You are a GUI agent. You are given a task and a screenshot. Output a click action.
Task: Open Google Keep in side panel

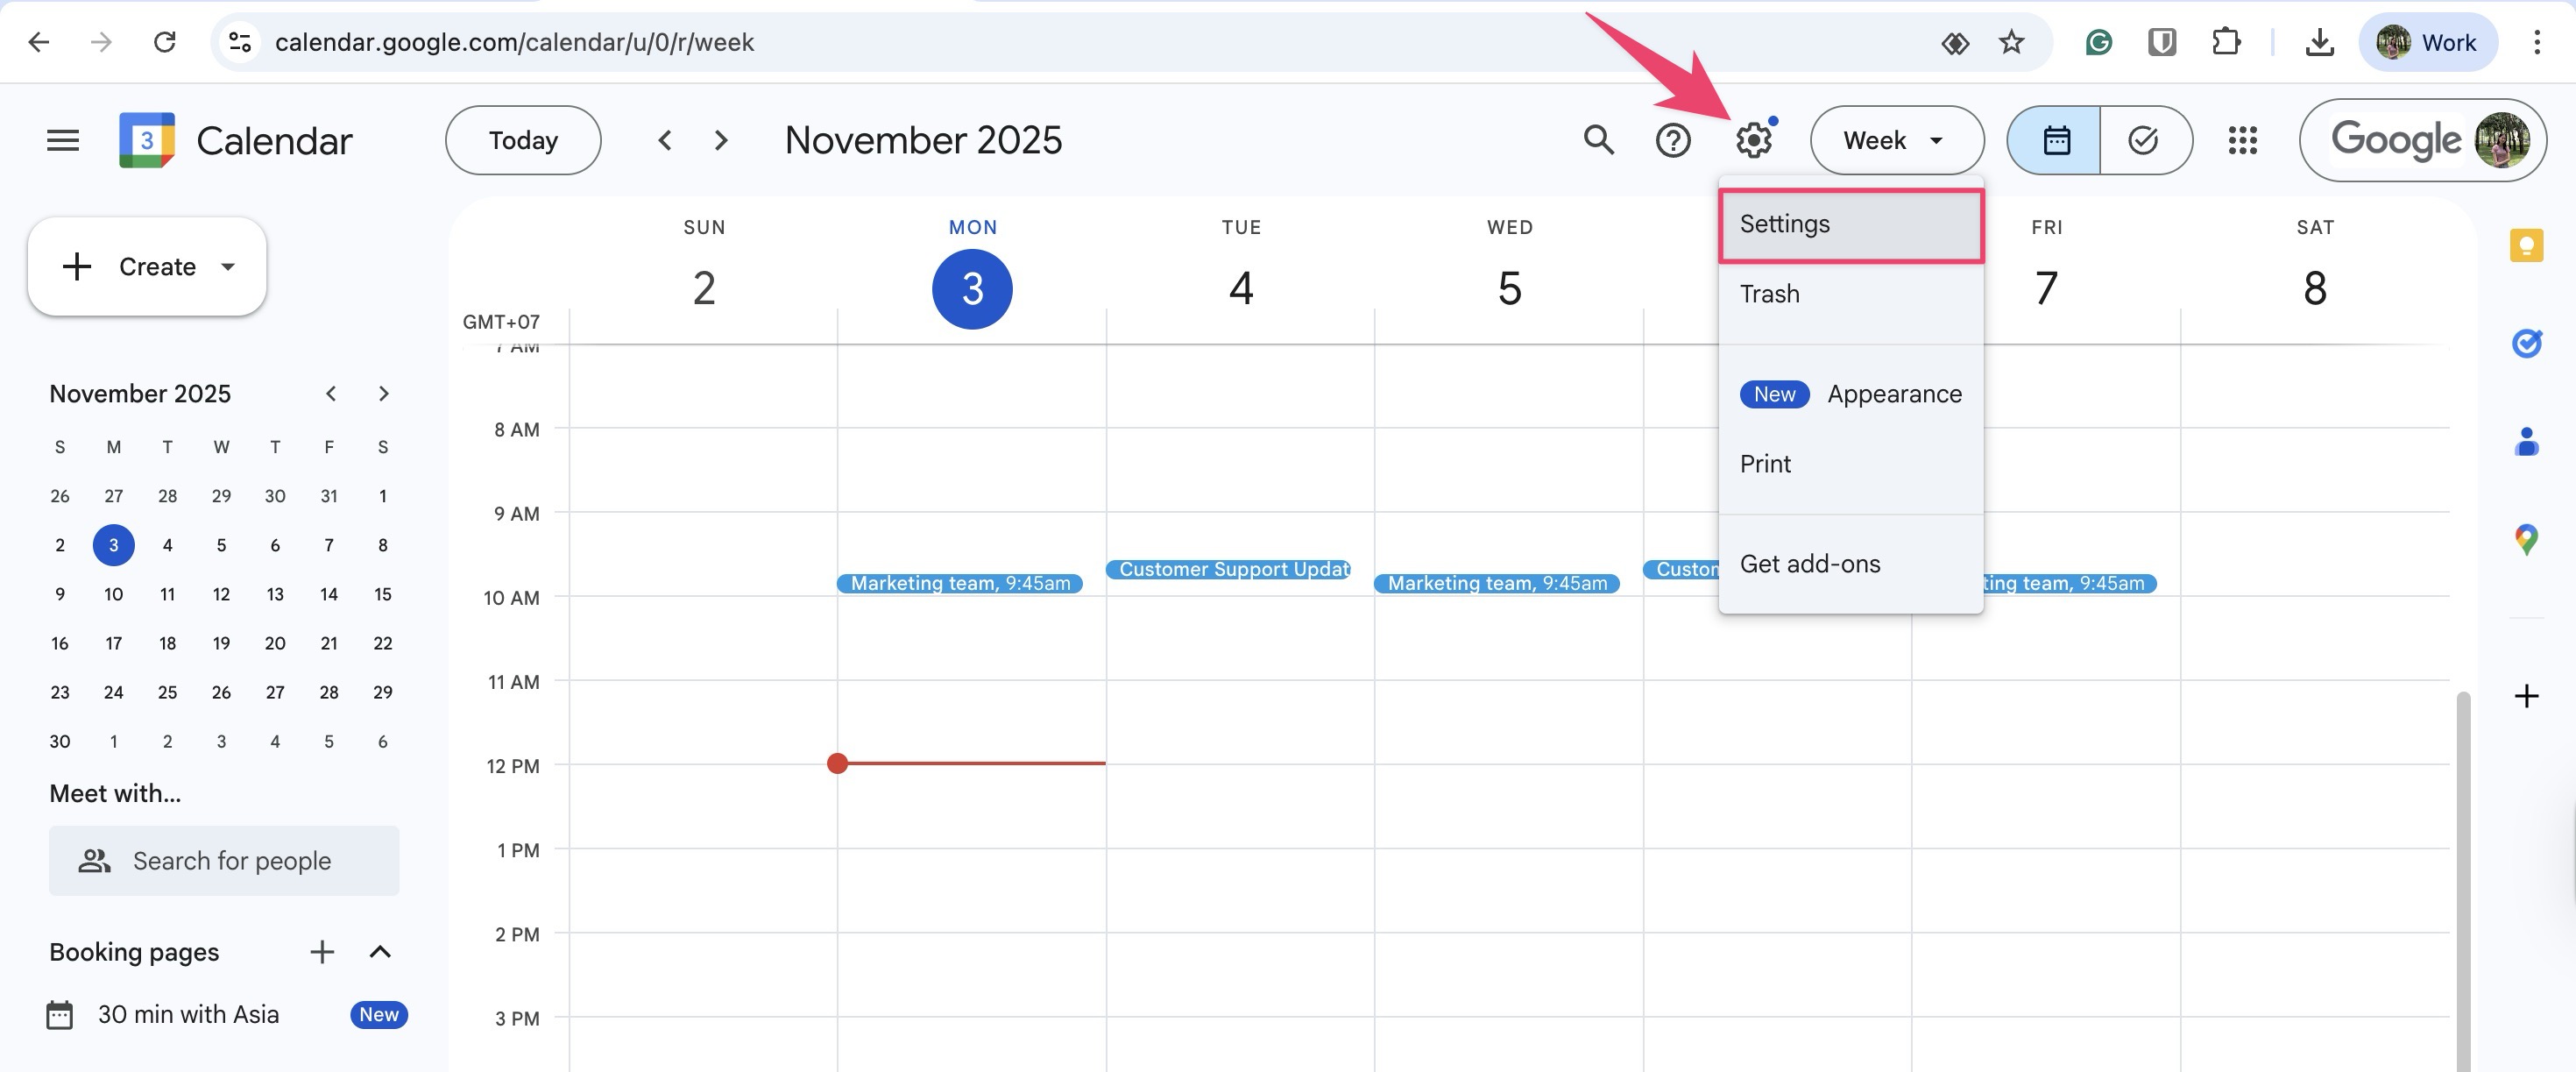click(x=2525, y=245)
